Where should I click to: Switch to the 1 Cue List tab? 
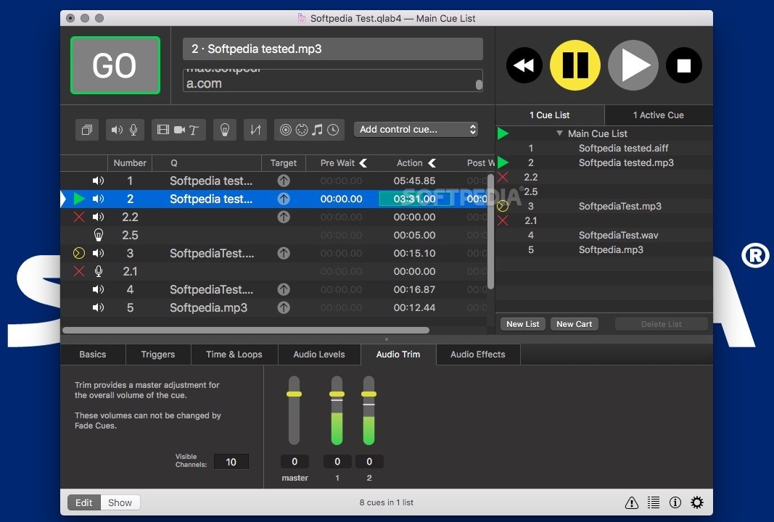pos(549,115)
